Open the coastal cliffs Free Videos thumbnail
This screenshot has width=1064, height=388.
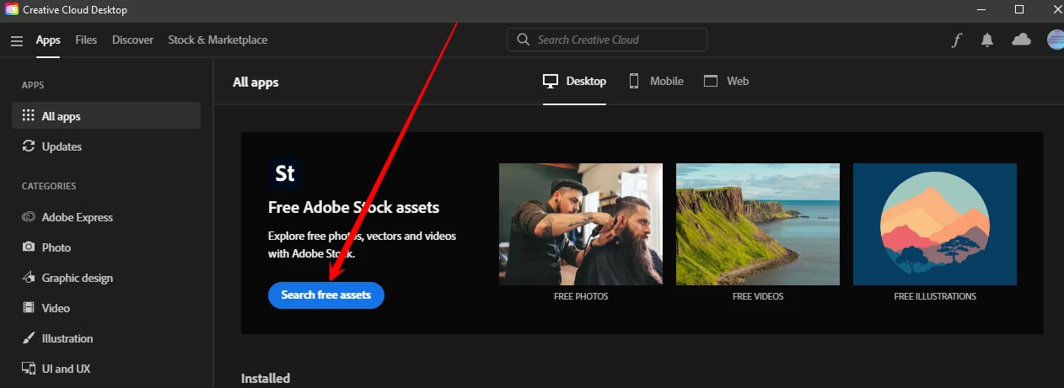[758, 224]
